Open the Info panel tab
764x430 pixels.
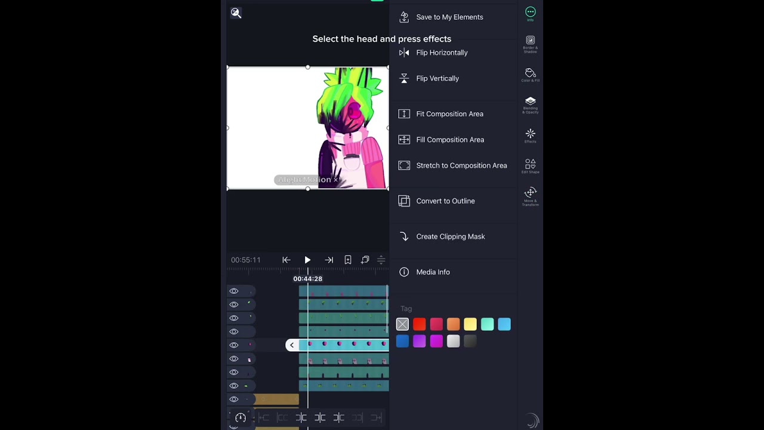(530, 14)
